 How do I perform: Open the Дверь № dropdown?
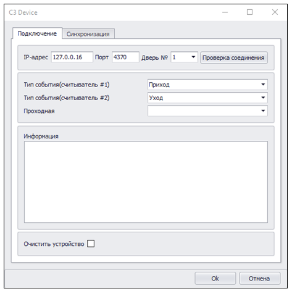[184, 57]
